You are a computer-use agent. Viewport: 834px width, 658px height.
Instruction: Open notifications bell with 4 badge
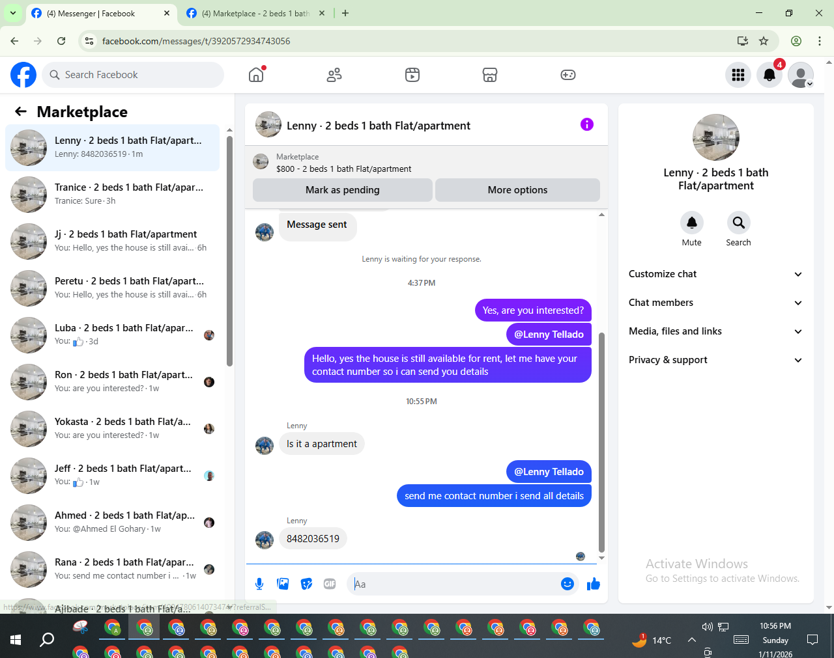pos(769,75)
